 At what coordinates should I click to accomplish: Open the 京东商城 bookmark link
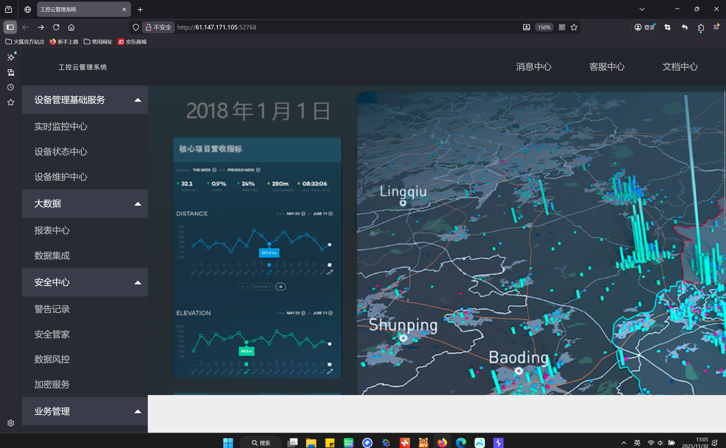(x=132, y=42)
